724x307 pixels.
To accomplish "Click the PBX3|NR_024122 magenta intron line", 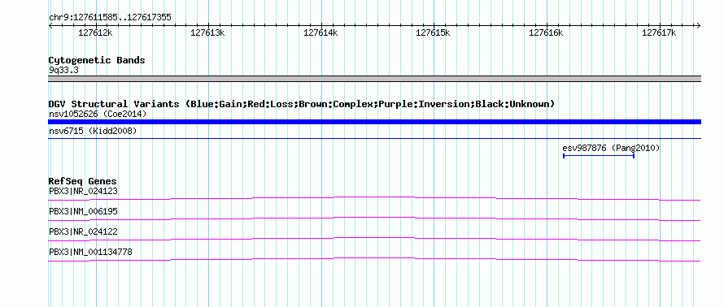I will pyautogui.click(x=374, y=240).
